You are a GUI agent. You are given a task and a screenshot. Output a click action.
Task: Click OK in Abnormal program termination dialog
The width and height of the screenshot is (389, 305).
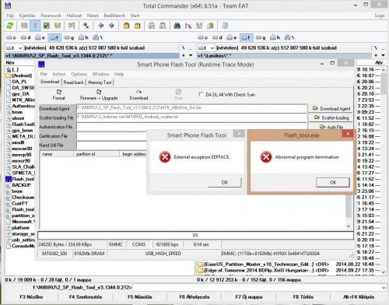333,182
